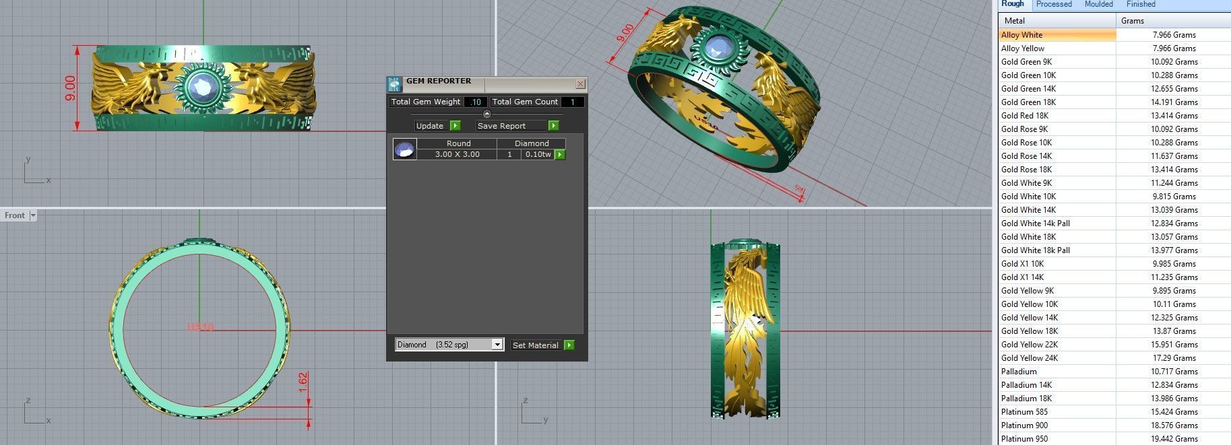1231x445 pixels.
Task: Select the Gold Rose 18K row
Action: pos(1114,170)
